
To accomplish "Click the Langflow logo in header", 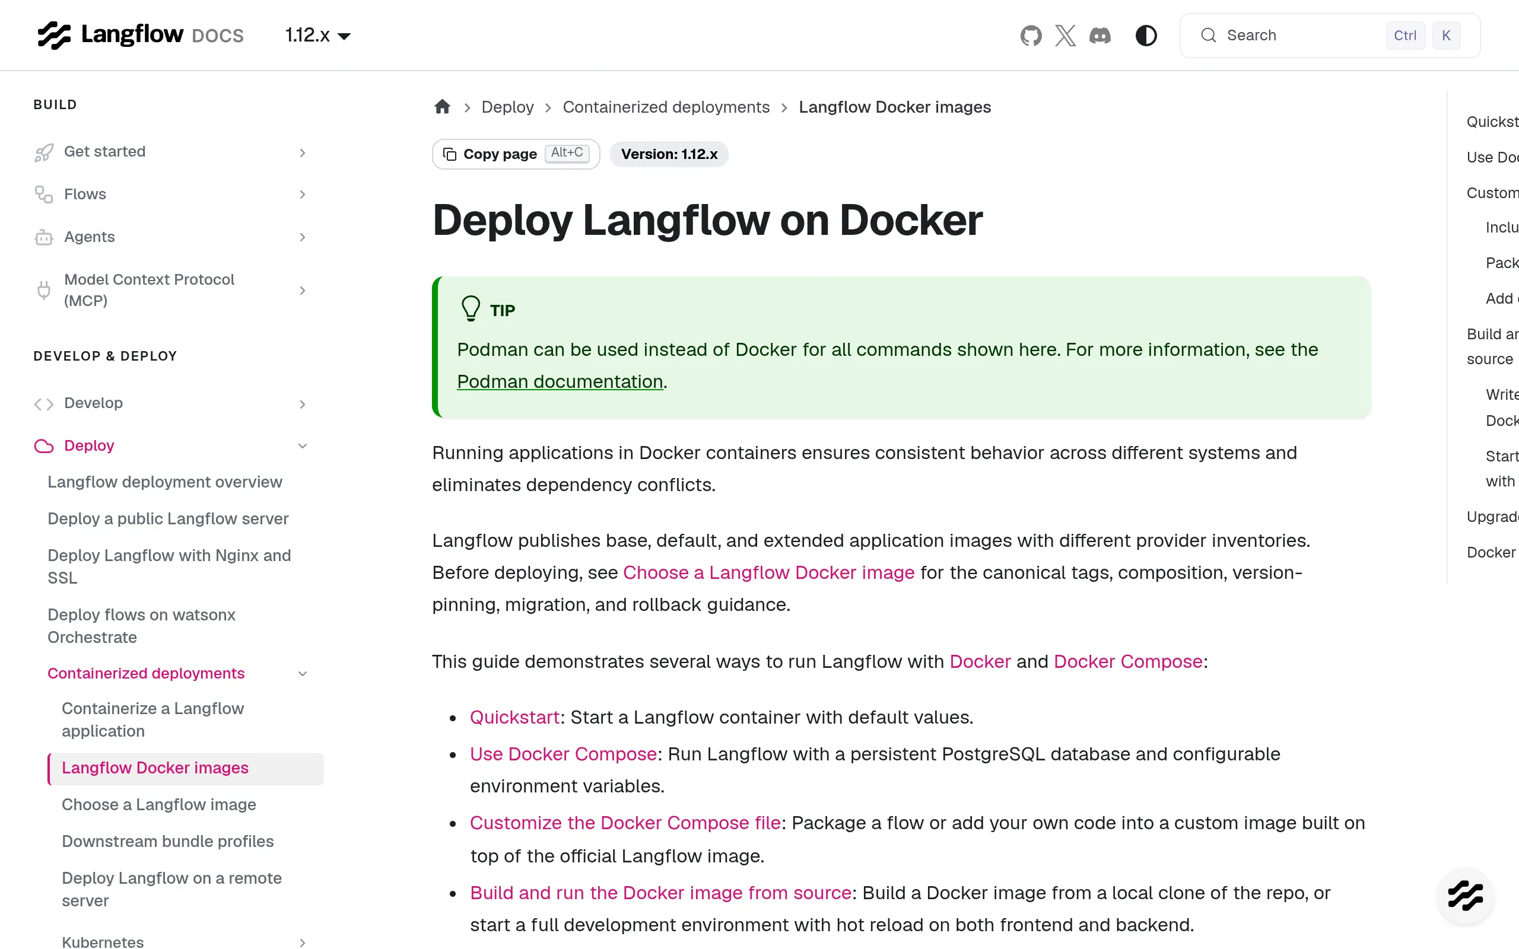I will [x=141, y=35].
